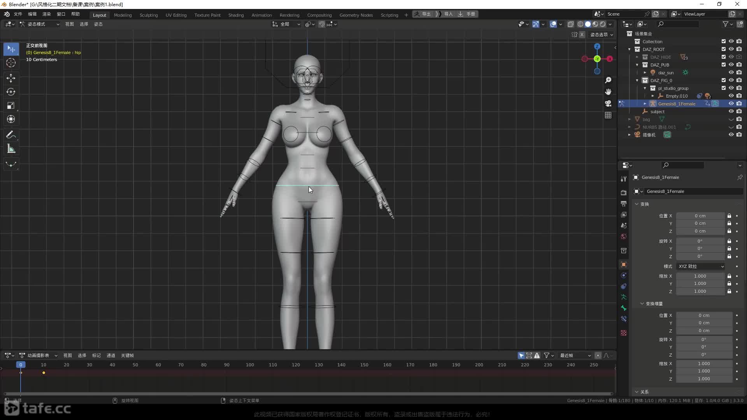
Task: Select the Transform tool
Action: [x=11, y=119]
